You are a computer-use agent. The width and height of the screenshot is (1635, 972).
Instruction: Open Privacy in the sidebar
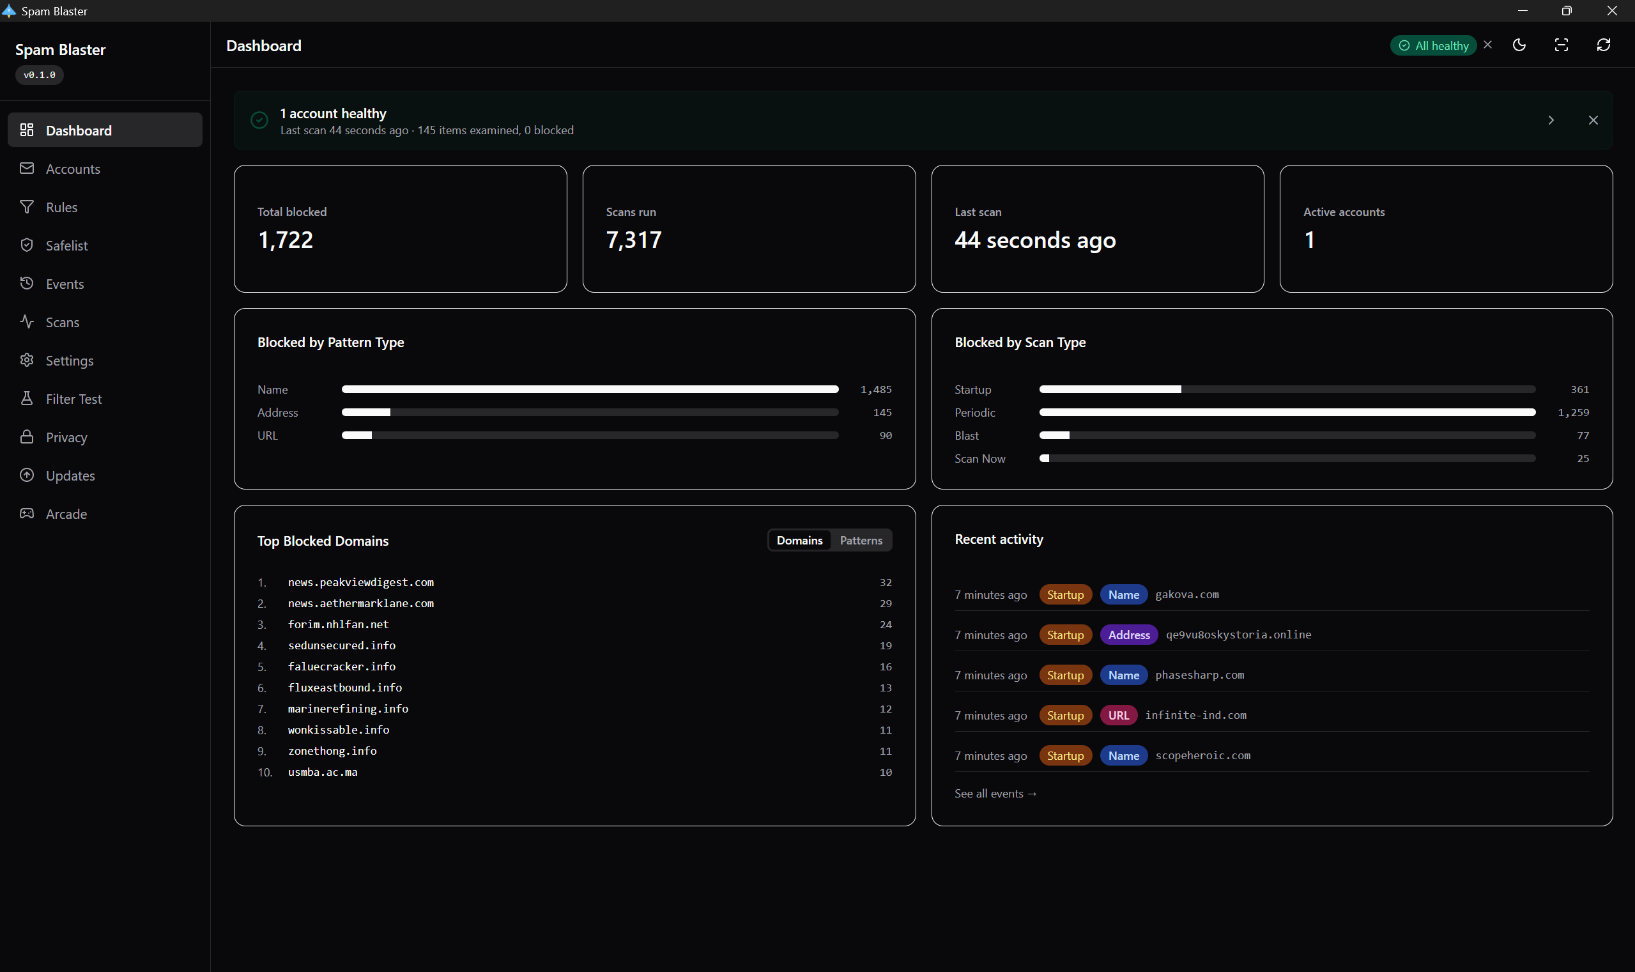click(105, 436)
